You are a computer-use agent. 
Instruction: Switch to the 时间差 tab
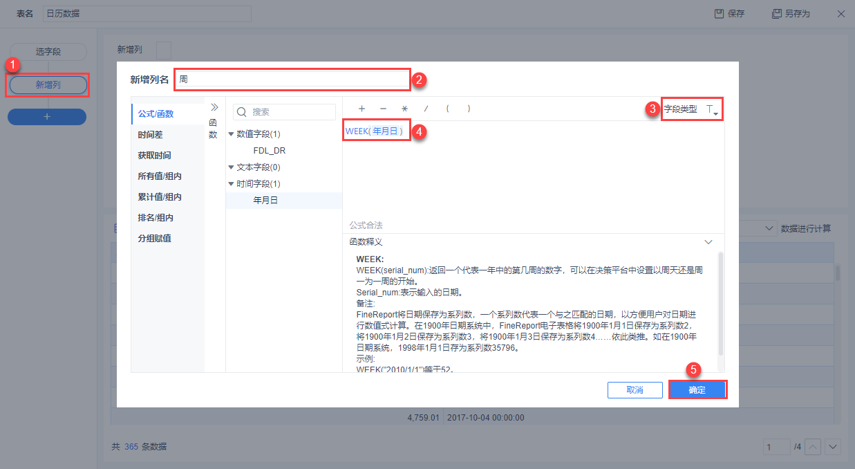150,135
